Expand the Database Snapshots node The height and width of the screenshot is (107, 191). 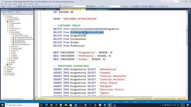pos(6,20)
